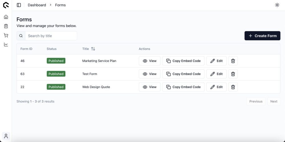The image size is (285, 142).
Task: Select the Web Design Quote title
Action: click(96, 87)
